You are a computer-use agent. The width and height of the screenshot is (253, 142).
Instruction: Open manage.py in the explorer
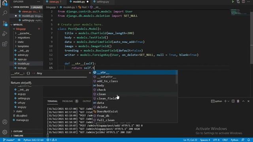click(23, 120)
